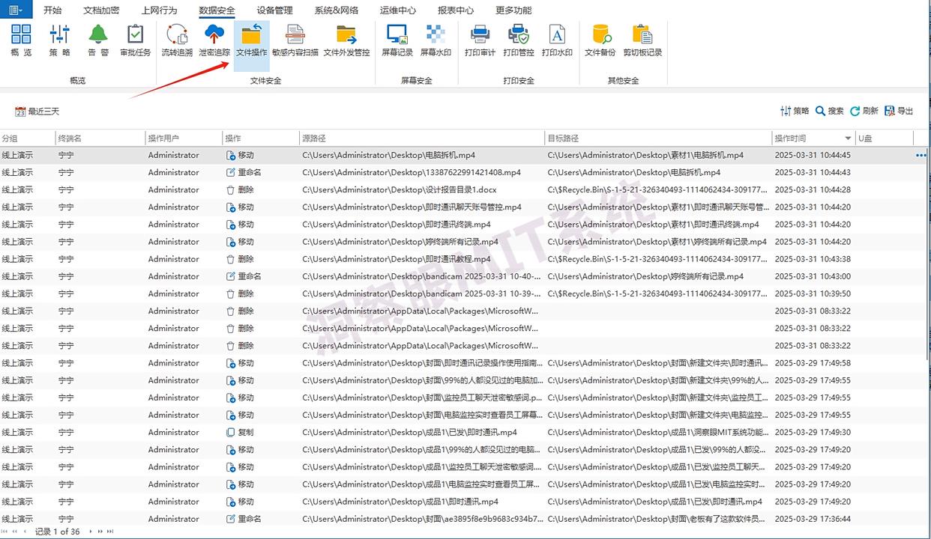Click the 记录 1 of 36 status text
931x539 pixels.
57,532
